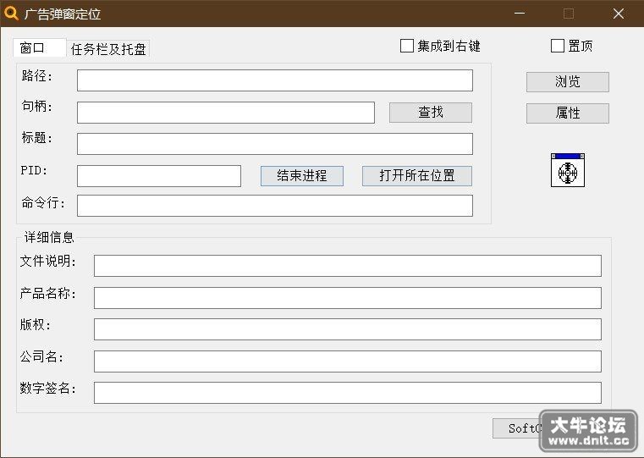Focus the 句柄 input field
This screenshot has width=644, height=458.
225,113
